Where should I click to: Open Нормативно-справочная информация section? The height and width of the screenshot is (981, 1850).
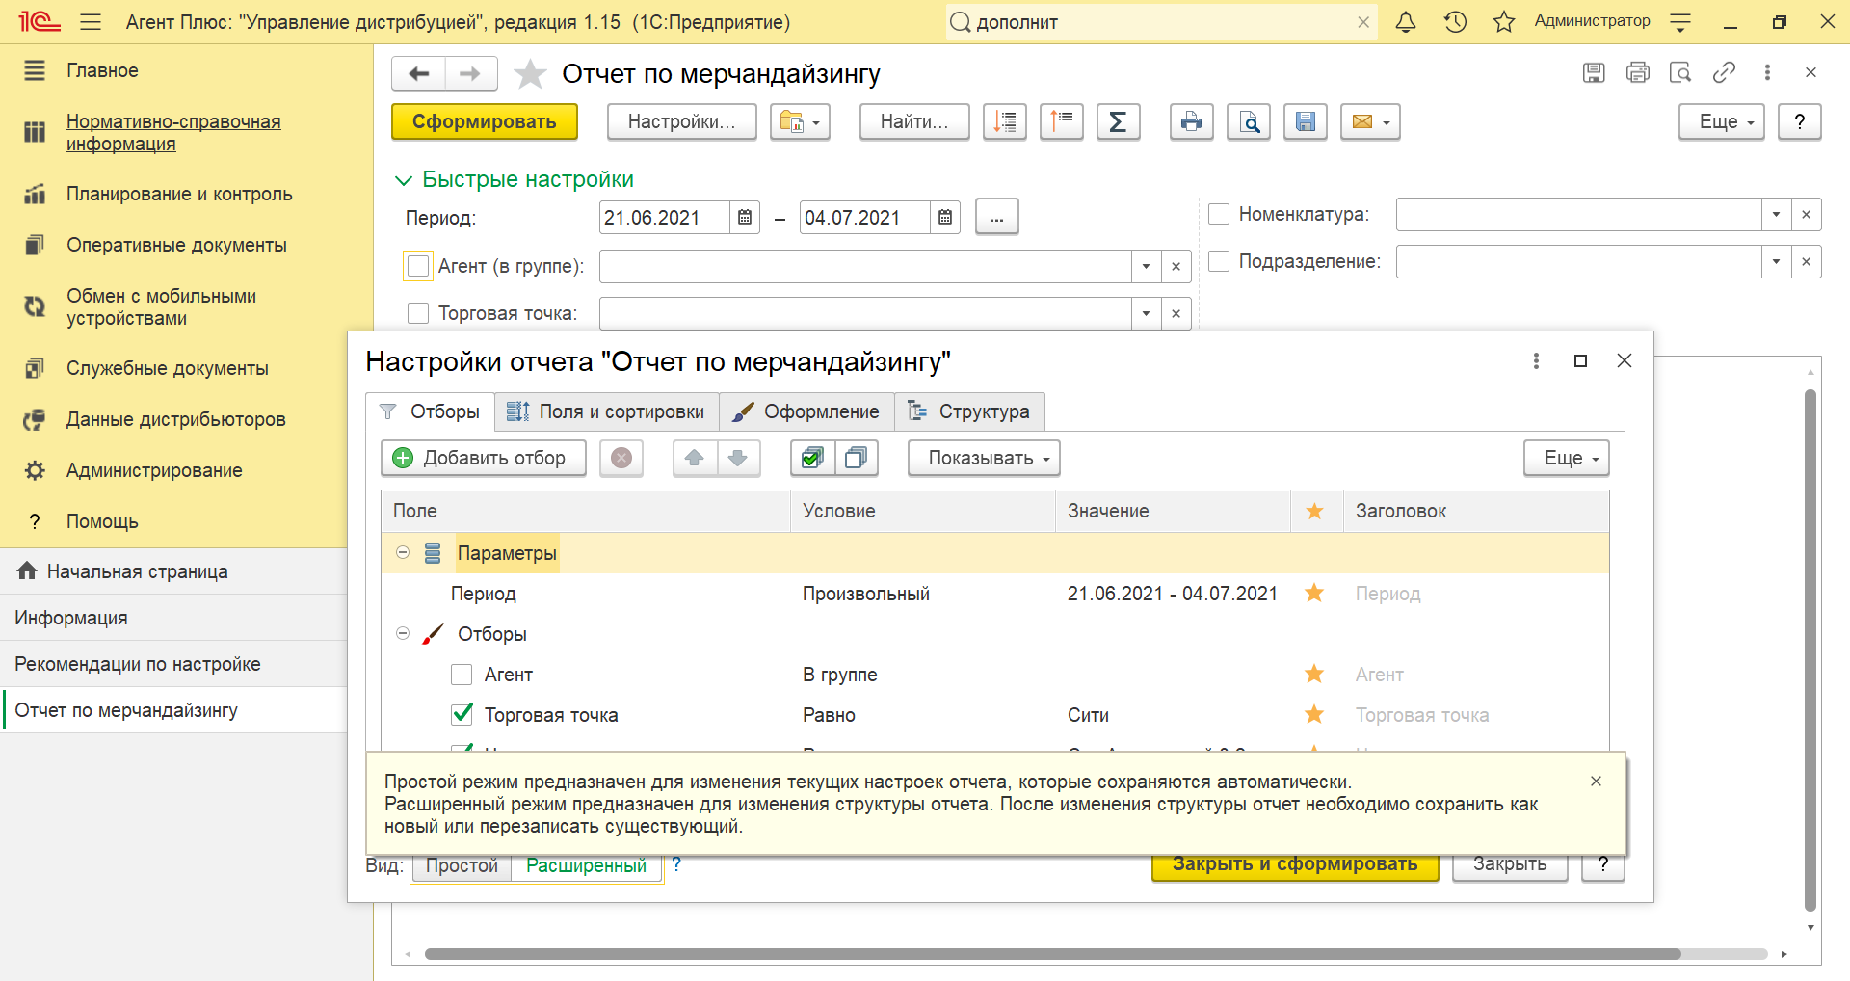pyautogui.click(x=173, y=133)
